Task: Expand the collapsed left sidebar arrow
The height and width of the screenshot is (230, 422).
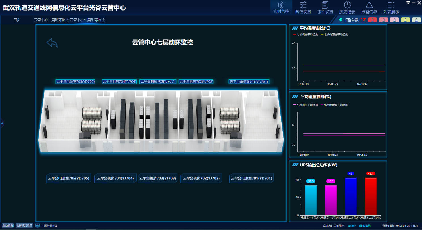Action: [x=2, y=123]
